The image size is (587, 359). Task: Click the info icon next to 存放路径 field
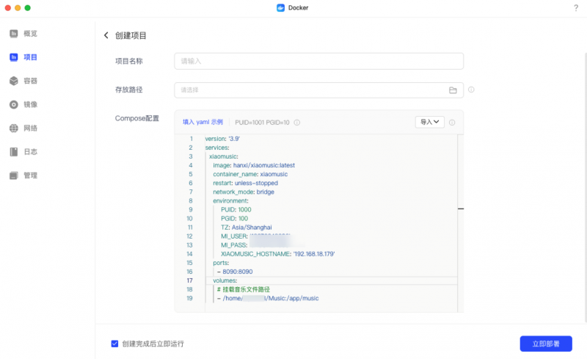tap(471, 90)
